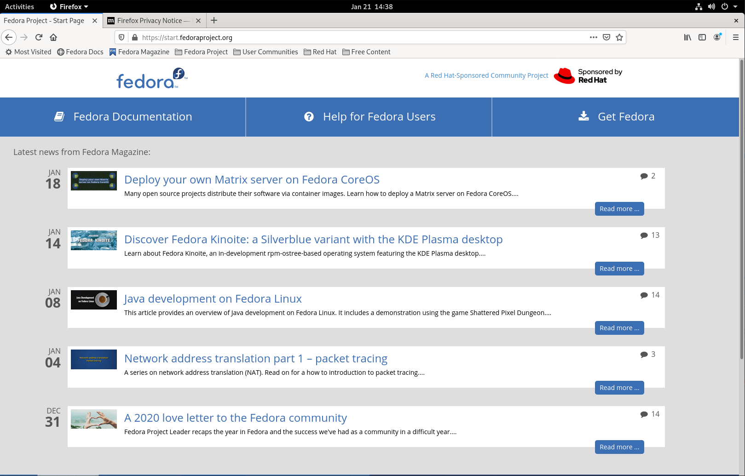Click Read more for 2020 love letter
The width and height of the screenshot is (745, 476).
tap(619, 447)
